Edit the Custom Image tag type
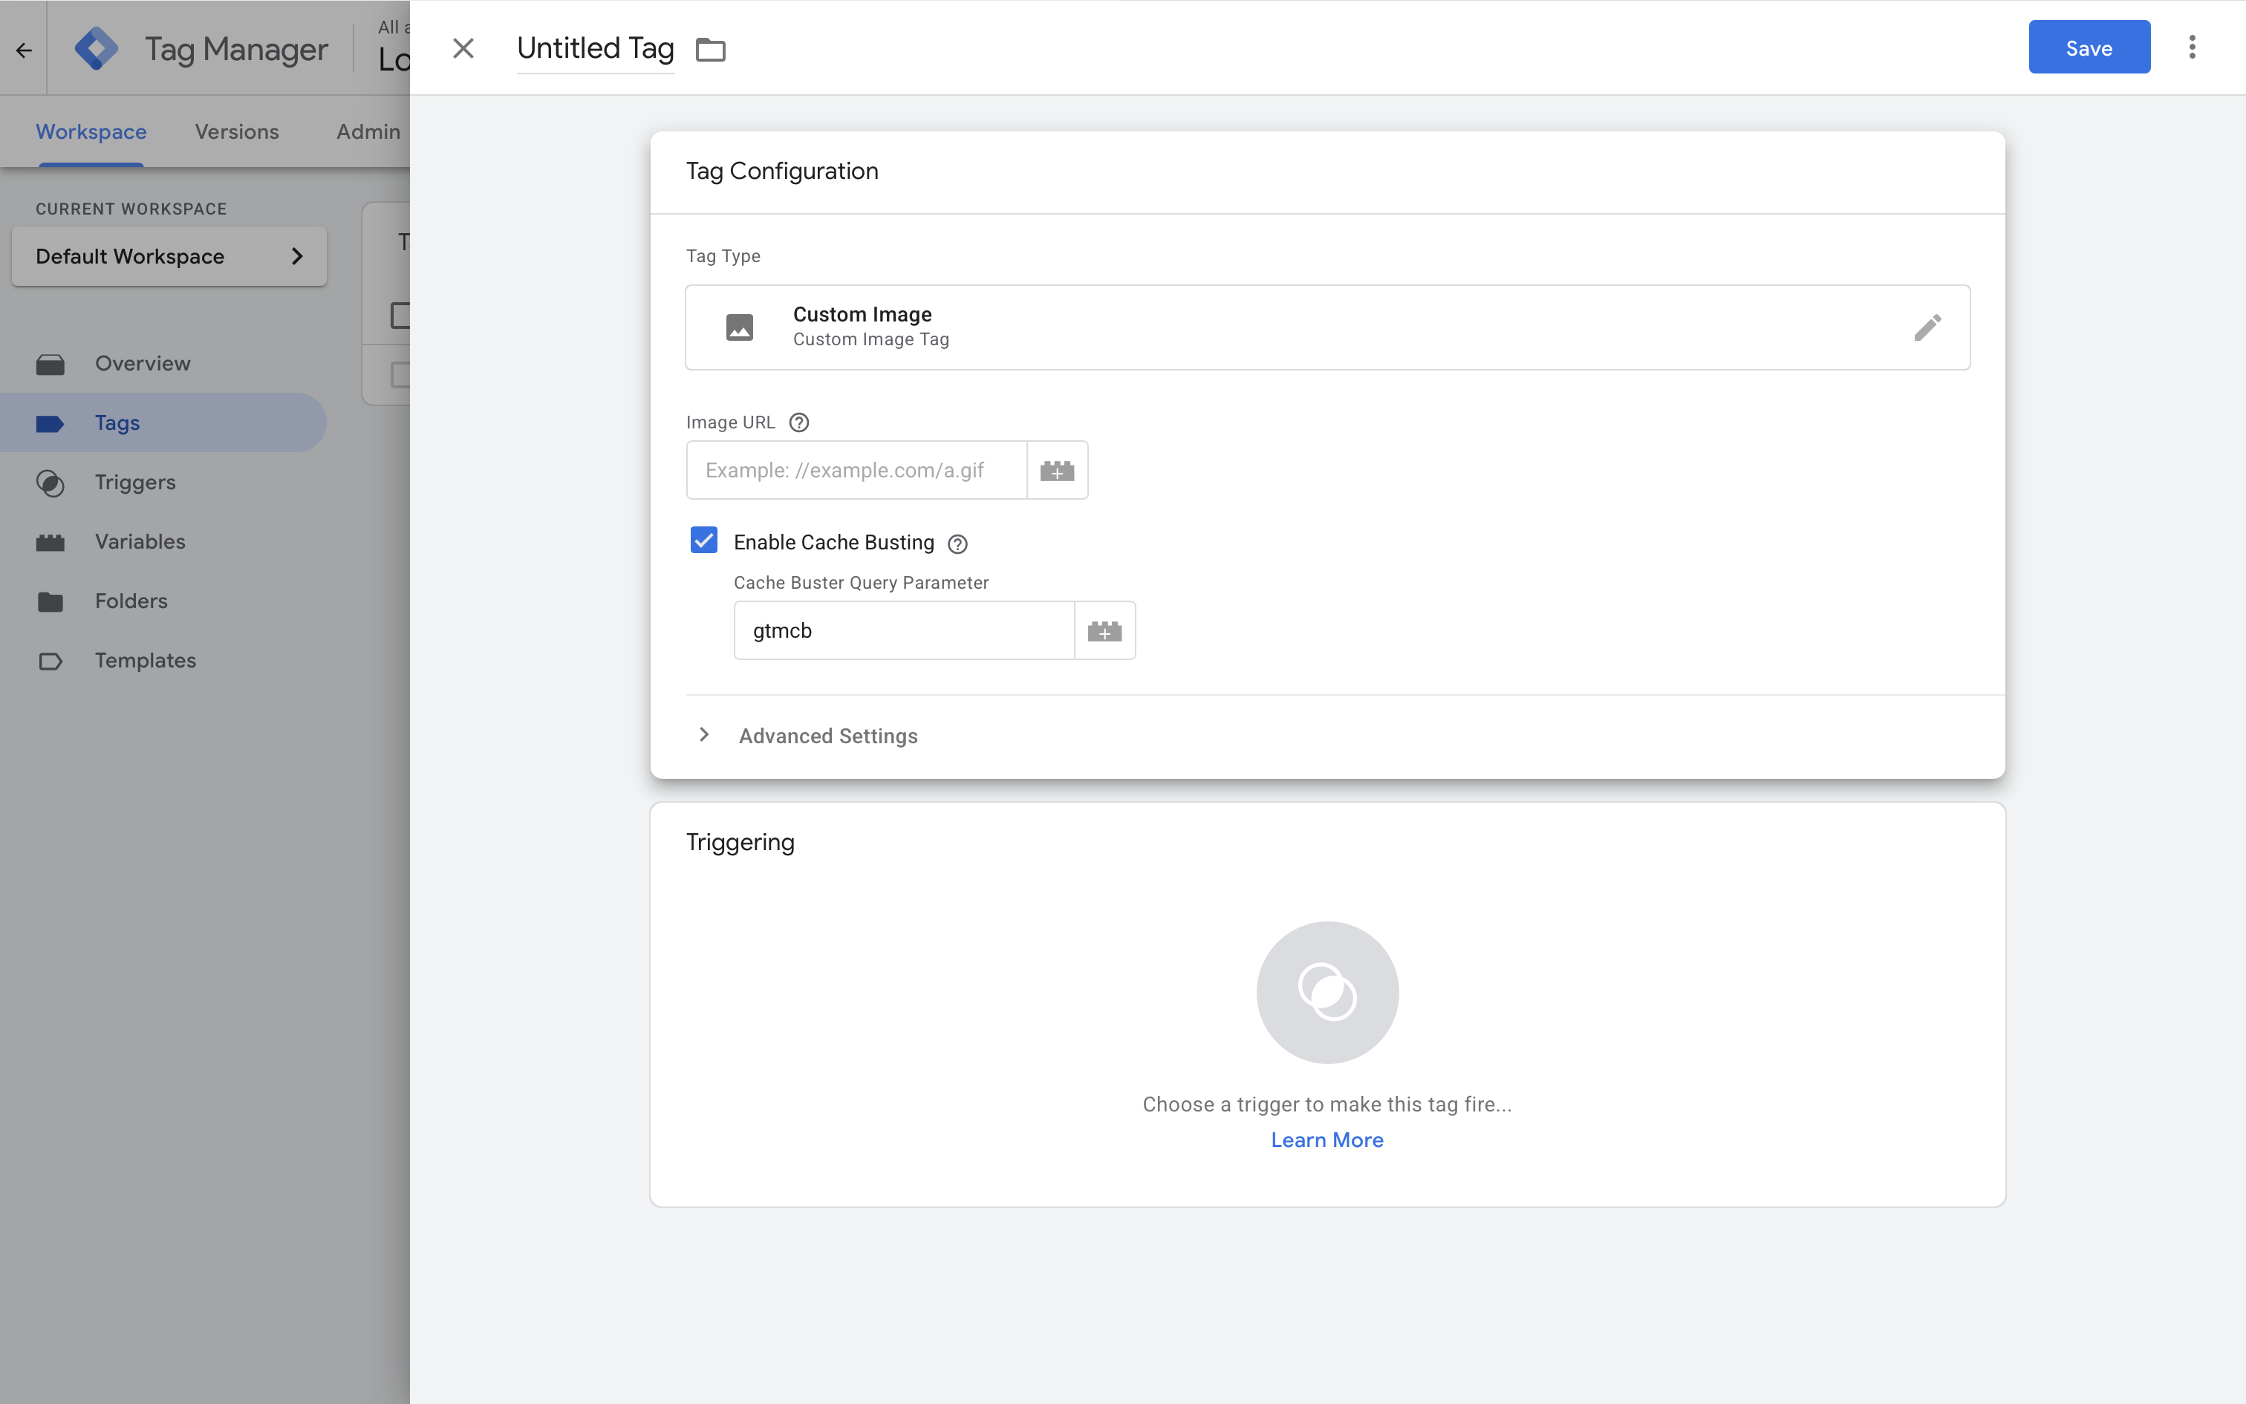The height and width of the screenshot is (1404, 2246). [x=1928, y=327]
